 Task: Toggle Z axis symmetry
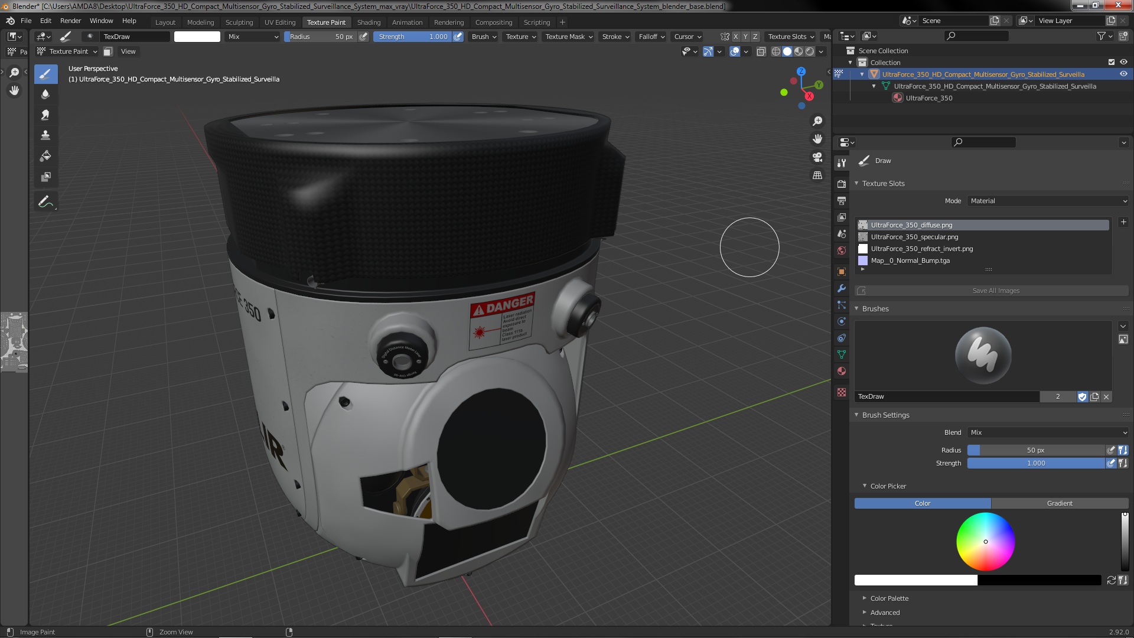[x=755, y=37]
